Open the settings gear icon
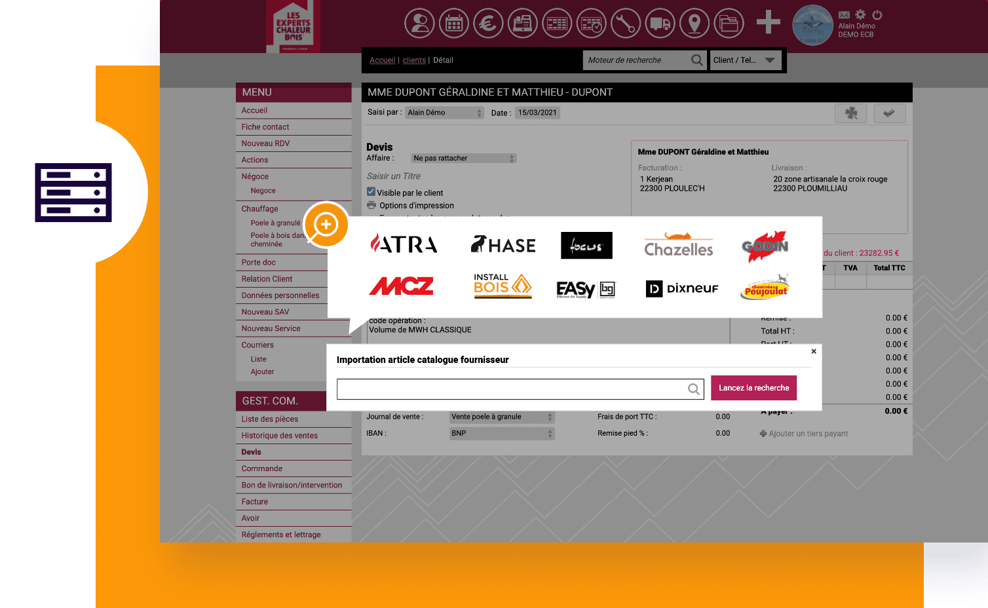Viewport: 988px width, 608px height. tap(860, 14)
